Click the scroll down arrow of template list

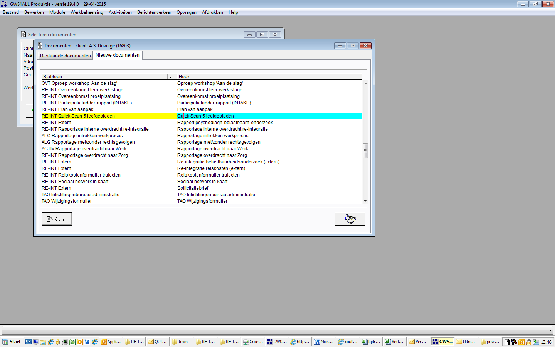(365, 201)
